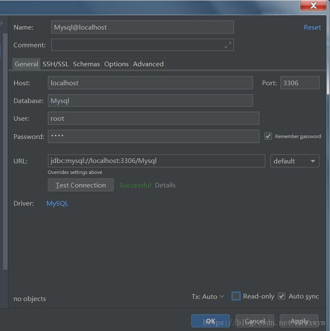Focus the Comment input field
Image resolution: width=330 pixels, height=331 pixels.
click(143, 45)
